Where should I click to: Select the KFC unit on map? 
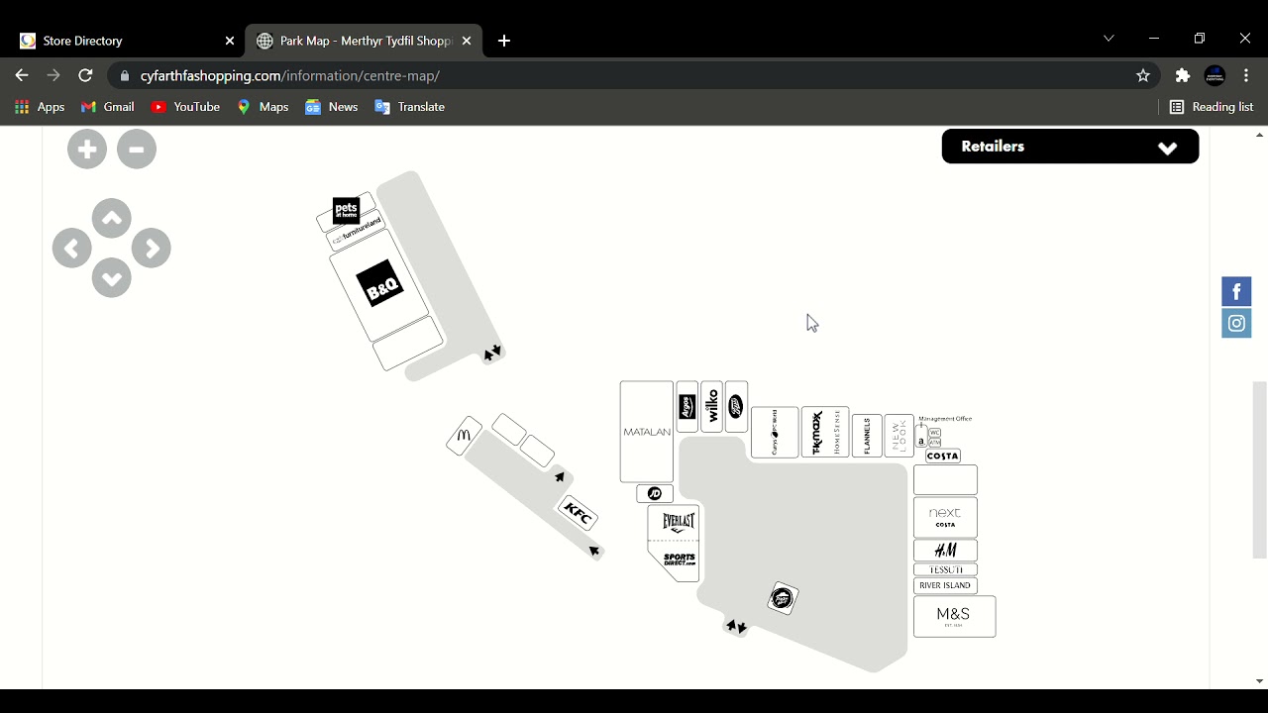pyautogui.click(x=577, y=514)
